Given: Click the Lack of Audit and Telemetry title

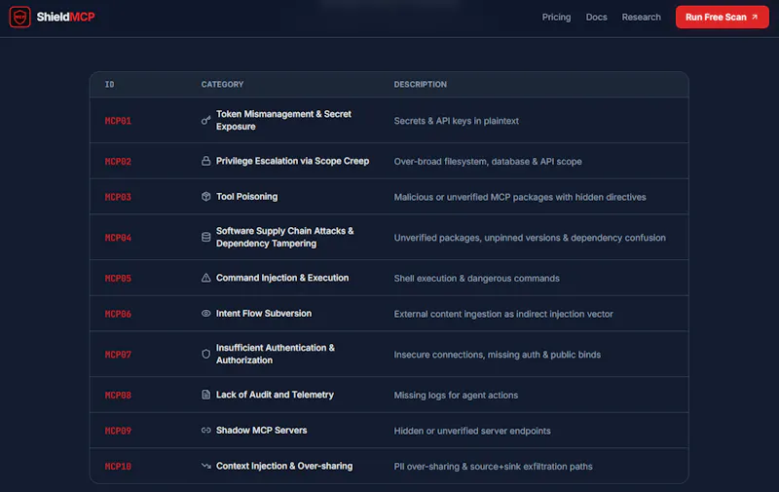Looking at the screenshot, I should click(x=275, y=395).
